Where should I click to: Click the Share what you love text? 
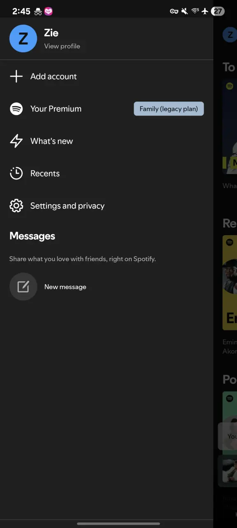click(x=83, y=259)
